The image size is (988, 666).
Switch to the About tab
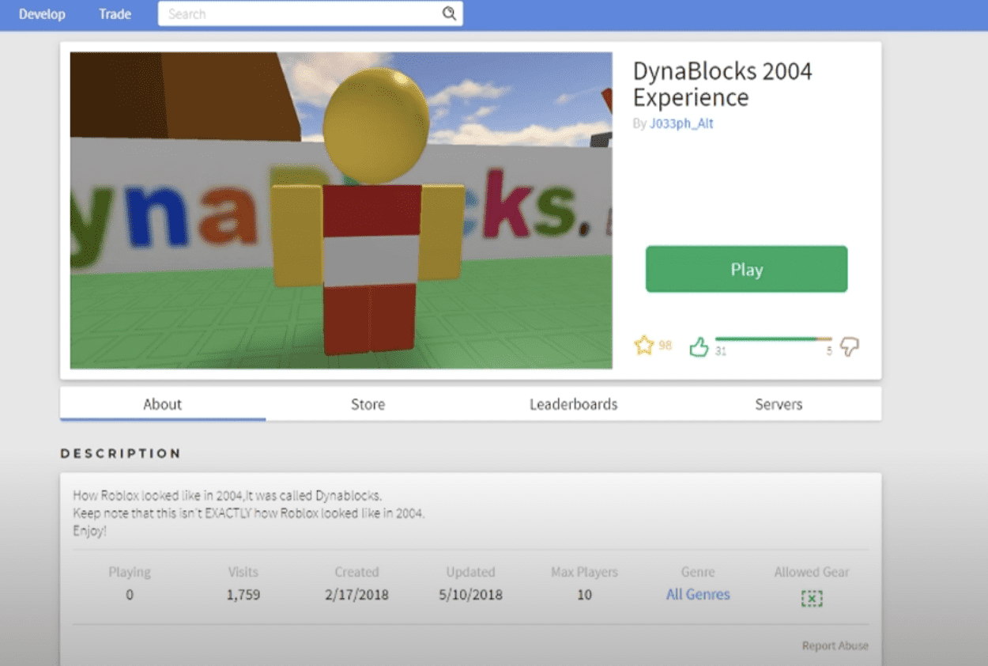pos(163,404)
